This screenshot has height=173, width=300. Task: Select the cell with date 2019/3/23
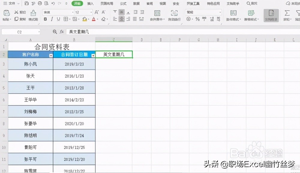[74, 64]
